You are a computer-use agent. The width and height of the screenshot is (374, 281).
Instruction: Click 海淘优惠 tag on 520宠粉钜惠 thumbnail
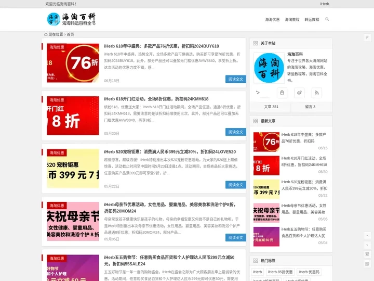pyautogui.click(x=57, y=152)
